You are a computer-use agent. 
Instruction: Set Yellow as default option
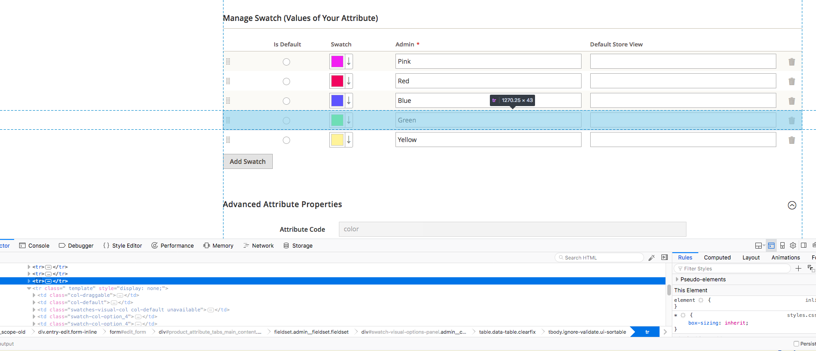click(286, 140)
